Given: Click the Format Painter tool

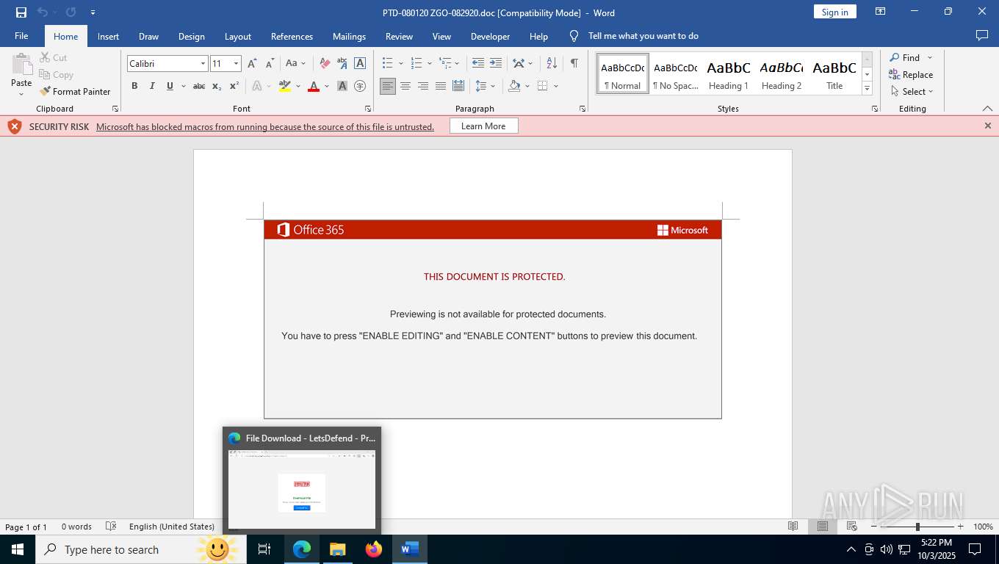Looking at the screenshot, I should (x=75, y=92).
